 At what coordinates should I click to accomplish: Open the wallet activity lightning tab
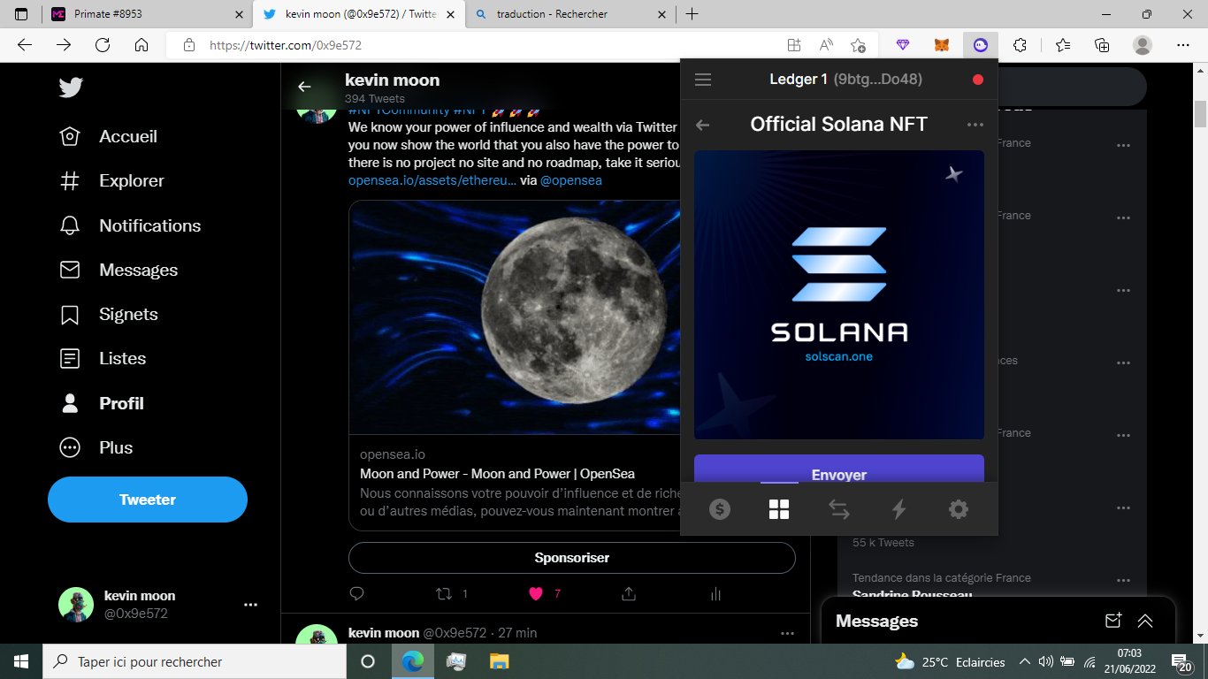[x=898, y=509]
